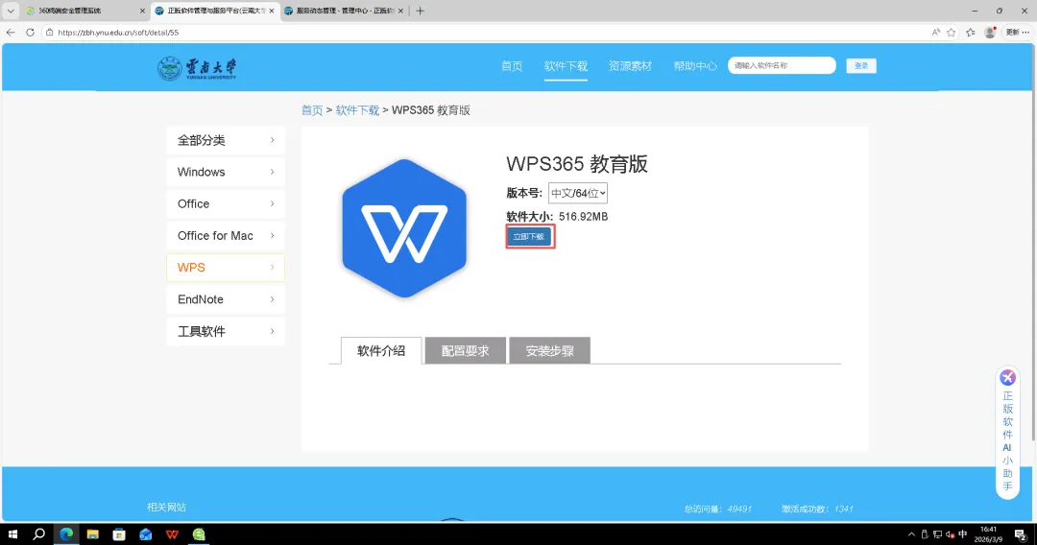This screenshot has height=545, width=1037.
Task: Open Windows taskbar search
Action: tap(39, 534)
